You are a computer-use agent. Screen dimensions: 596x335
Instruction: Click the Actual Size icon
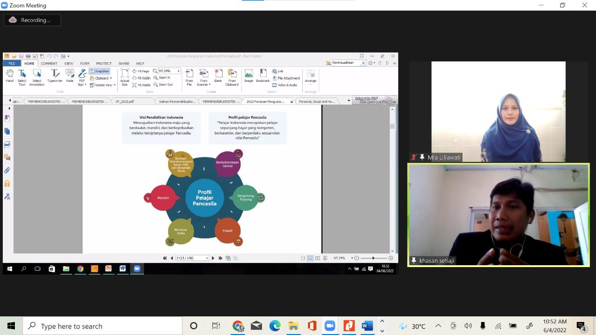[x=124, y=77]
